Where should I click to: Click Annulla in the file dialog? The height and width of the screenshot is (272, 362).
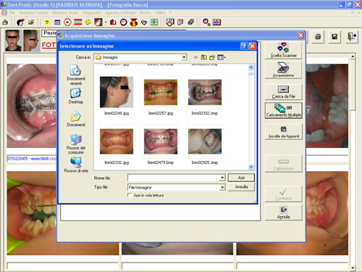(241, 187)
